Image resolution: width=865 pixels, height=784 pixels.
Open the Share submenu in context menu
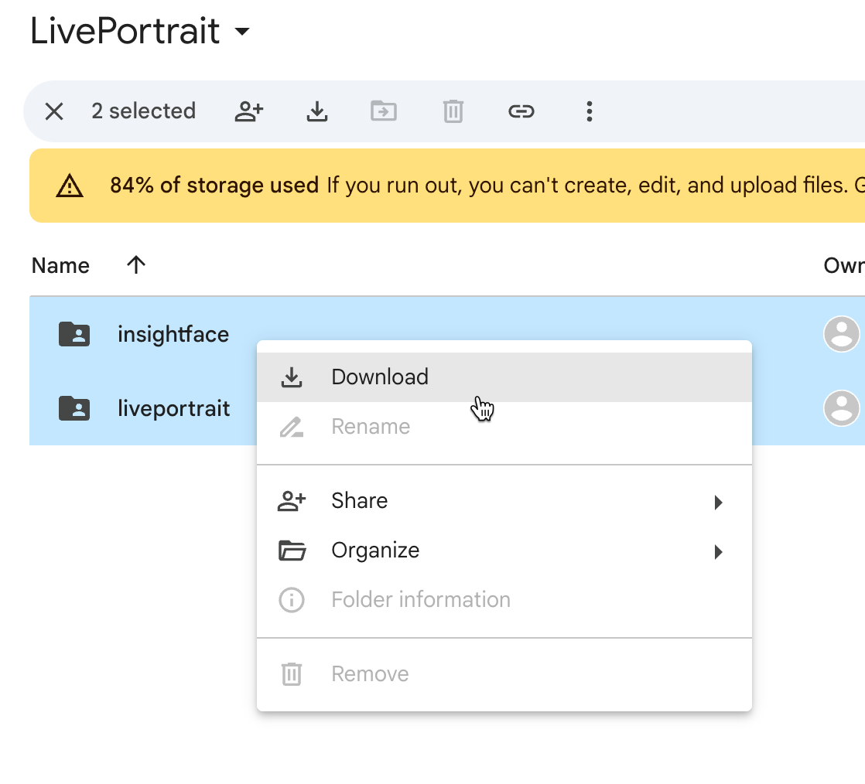(x=504, y=501)
